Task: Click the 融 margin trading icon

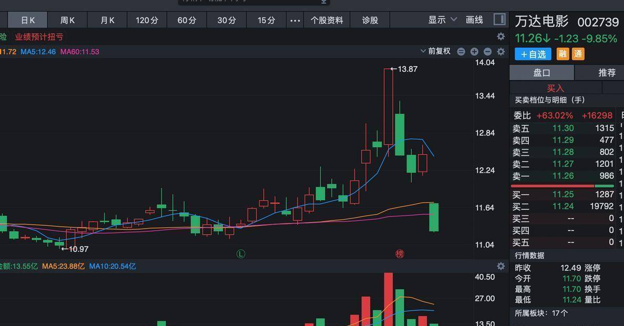Action: (562, 53)
